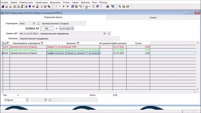Screen dimensions: 201x113
Task: Click date cell 01.07.2021 in red row
Action: tap(119, 47)
